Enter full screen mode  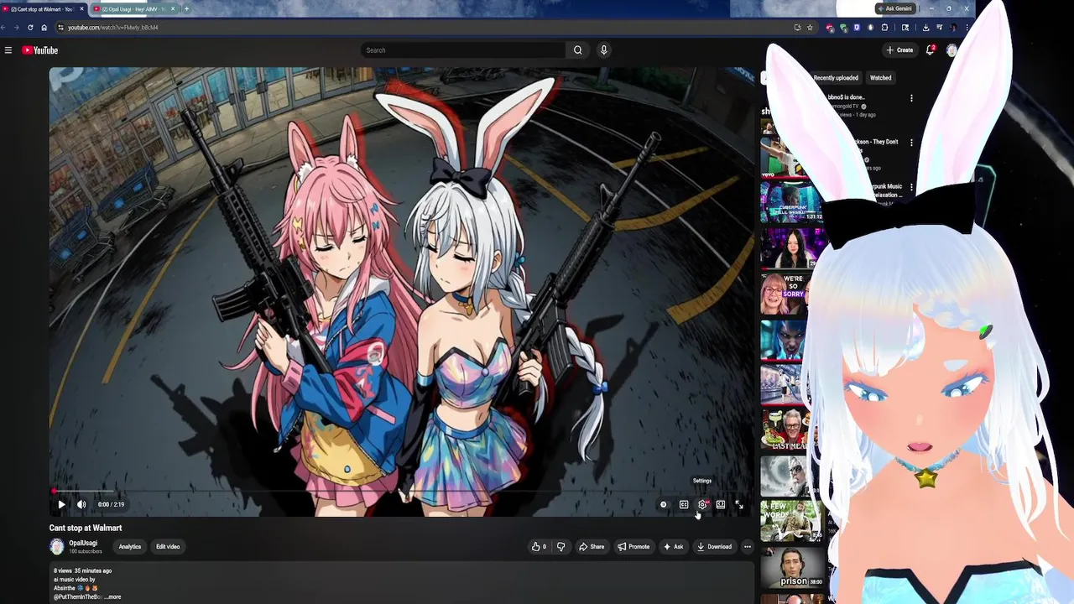tap(739, 504)
